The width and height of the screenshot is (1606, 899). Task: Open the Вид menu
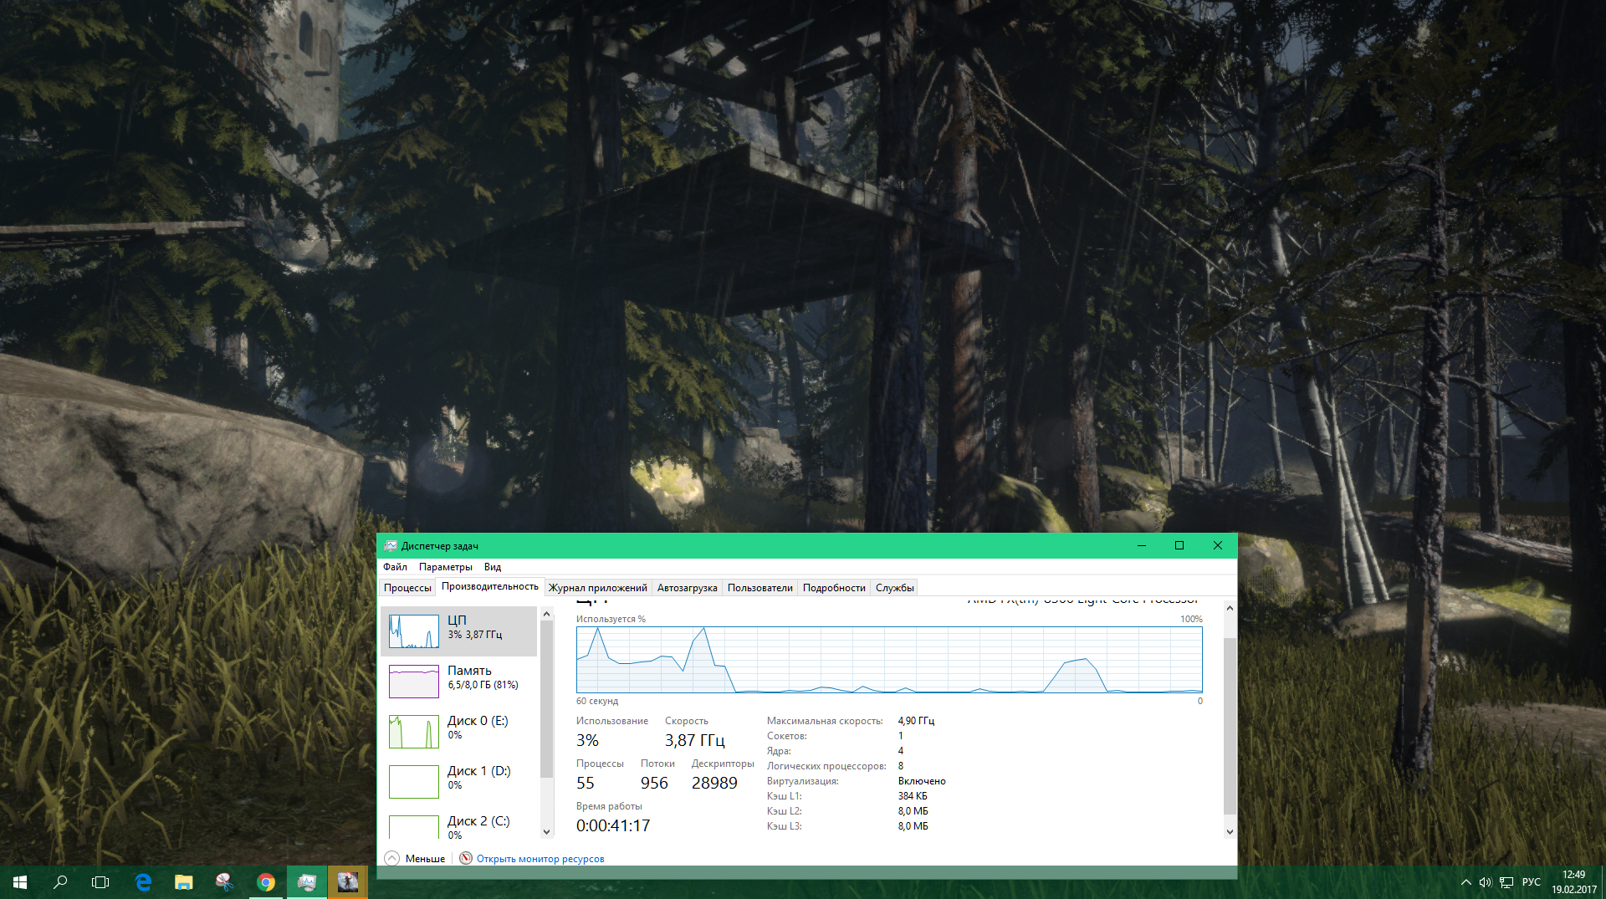tap(493, 567)
